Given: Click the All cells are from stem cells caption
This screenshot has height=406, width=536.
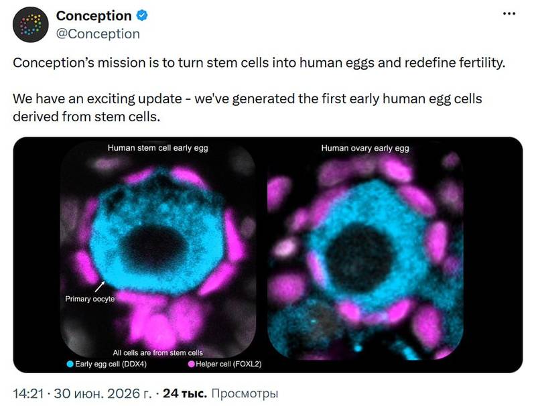Looking at the screenshot, I should pyautogui.click(x=157, y=352).
